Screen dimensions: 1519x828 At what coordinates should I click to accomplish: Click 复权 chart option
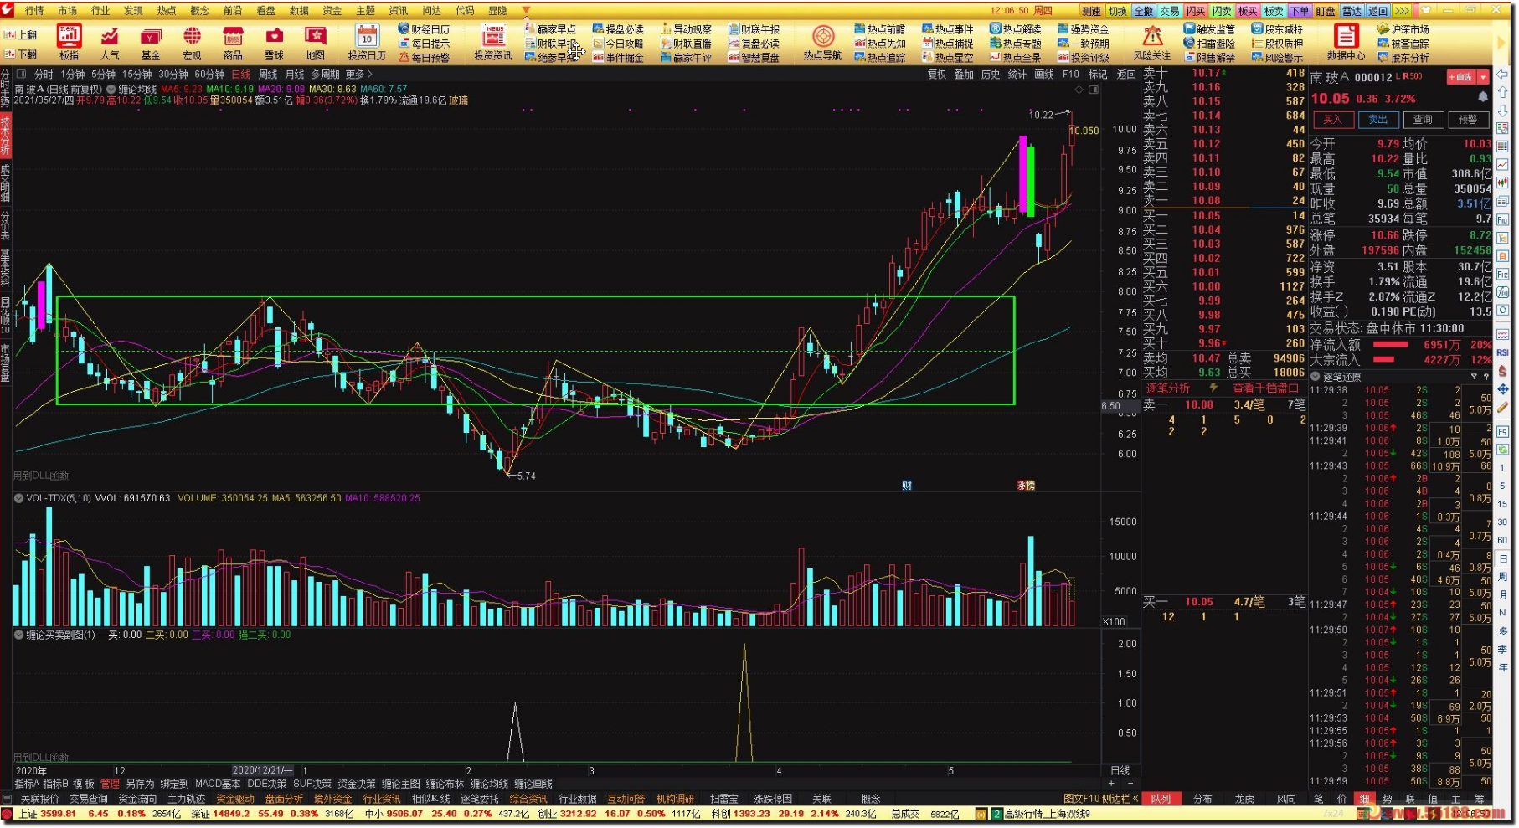click(x=937, y=75)
